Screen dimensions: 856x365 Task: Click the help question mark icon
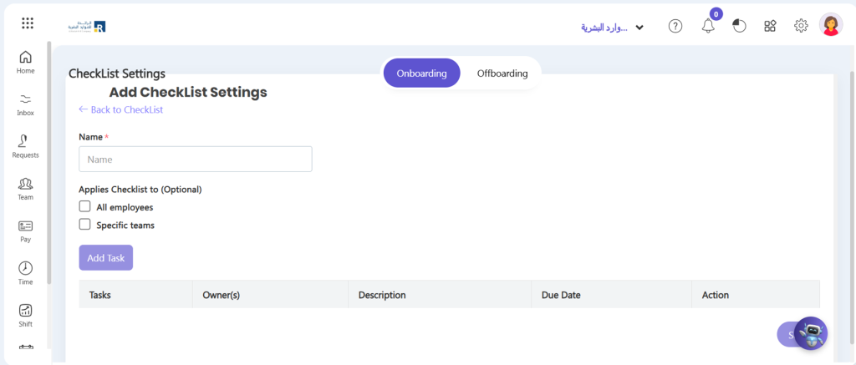click(675, 26)
